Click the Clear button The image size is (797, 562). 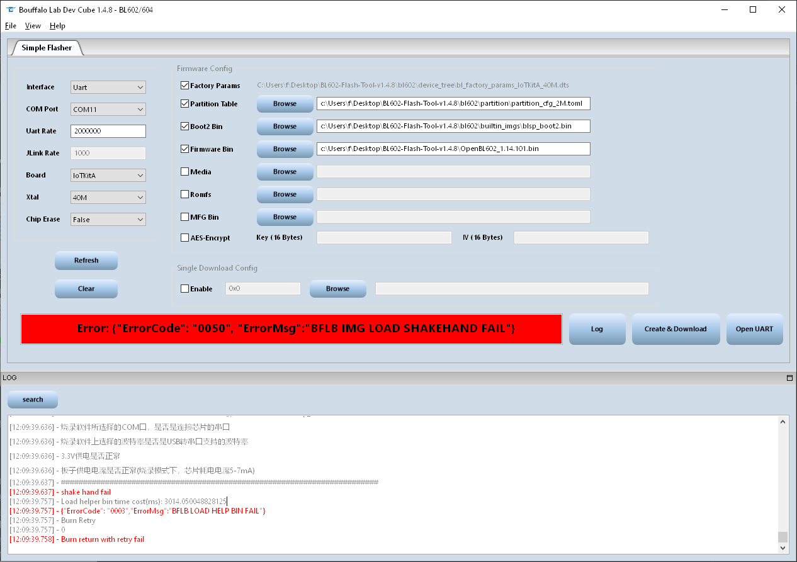click(86, 289)
